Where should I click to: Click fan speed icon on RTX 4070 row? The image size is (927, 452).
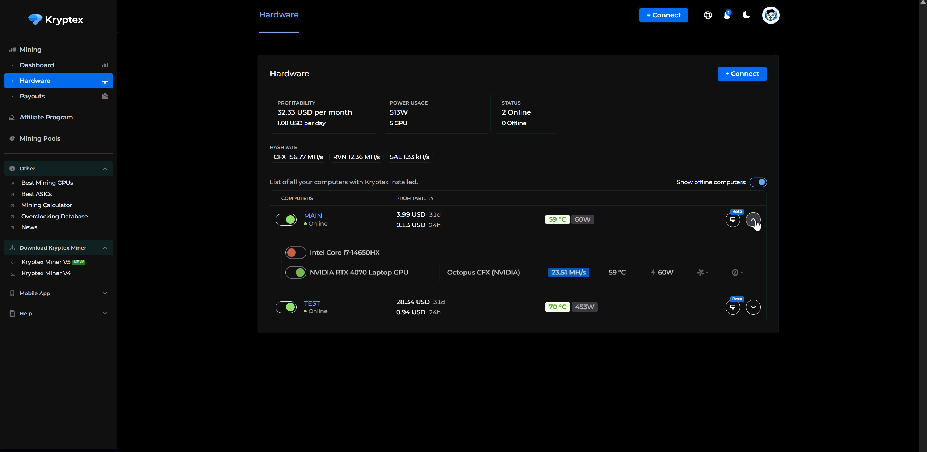click(x=701, y=272)
